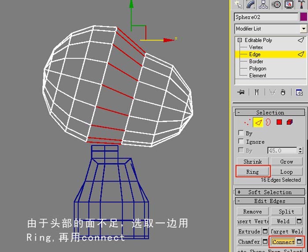Click the Remove button
308x252 pixels.
tap(253, 211)
